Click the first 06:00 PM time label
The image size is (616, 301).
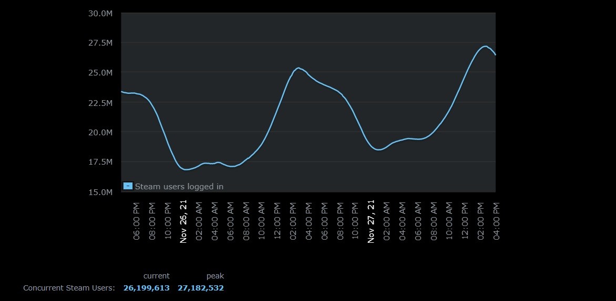tap(137, 221)
